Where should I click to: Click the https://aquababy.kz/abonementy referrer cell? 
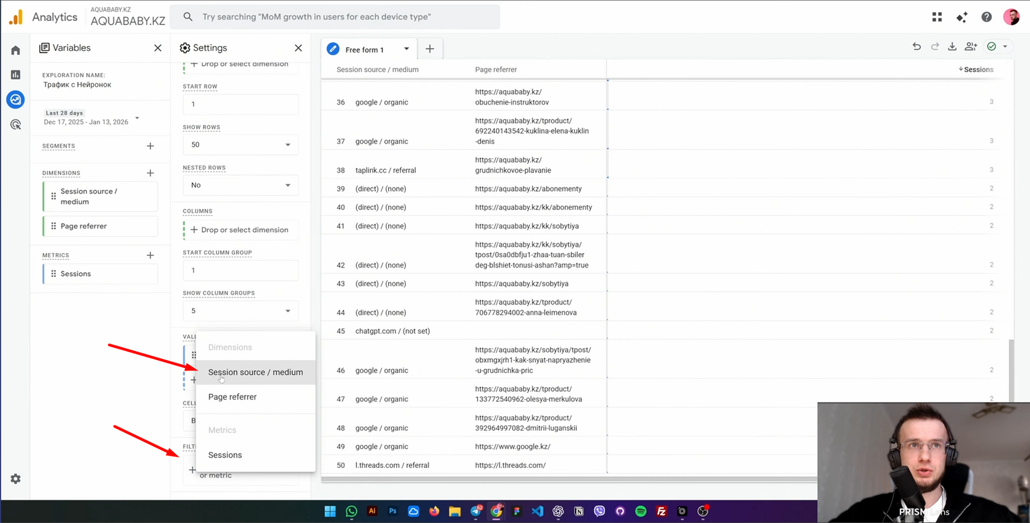528,189
